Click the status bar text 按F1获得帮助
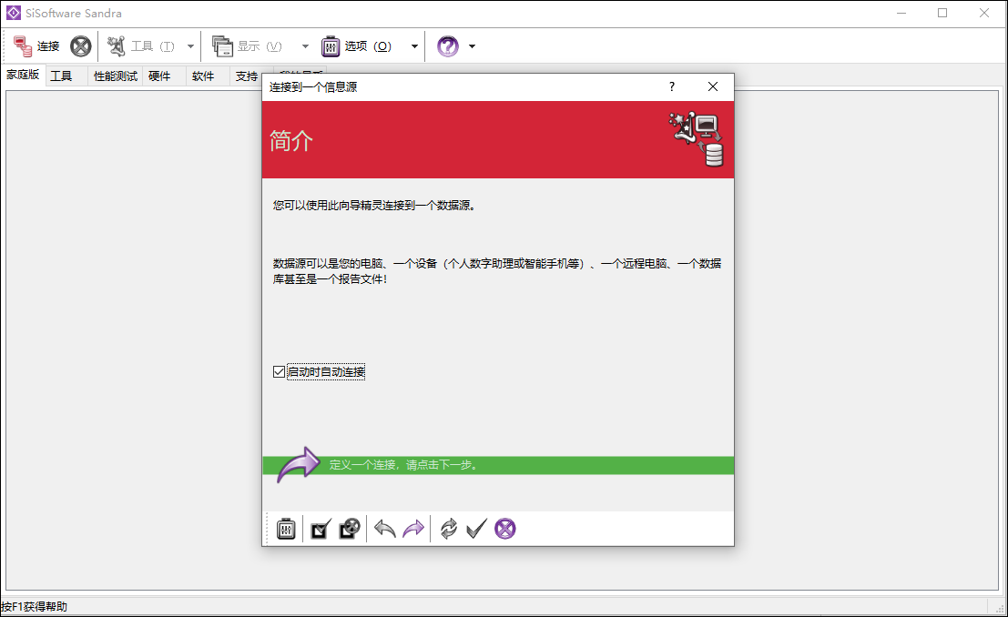 34,607
